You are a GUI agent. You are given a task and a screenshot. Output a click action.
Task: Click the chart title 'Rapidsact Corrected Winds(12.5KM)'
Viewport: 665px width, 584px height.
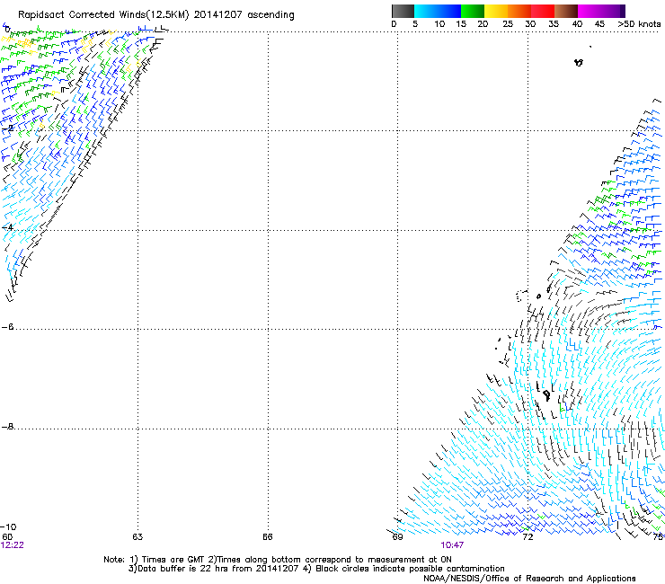pos(103,15)
